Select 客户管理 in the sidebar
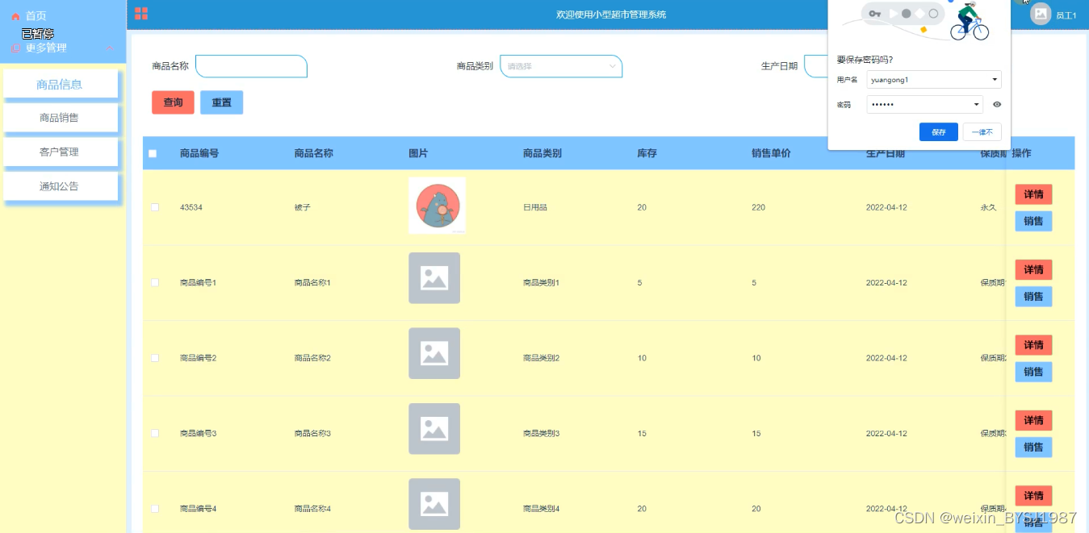The width and height of the screenshot is (1089, 533). [61, 152]
